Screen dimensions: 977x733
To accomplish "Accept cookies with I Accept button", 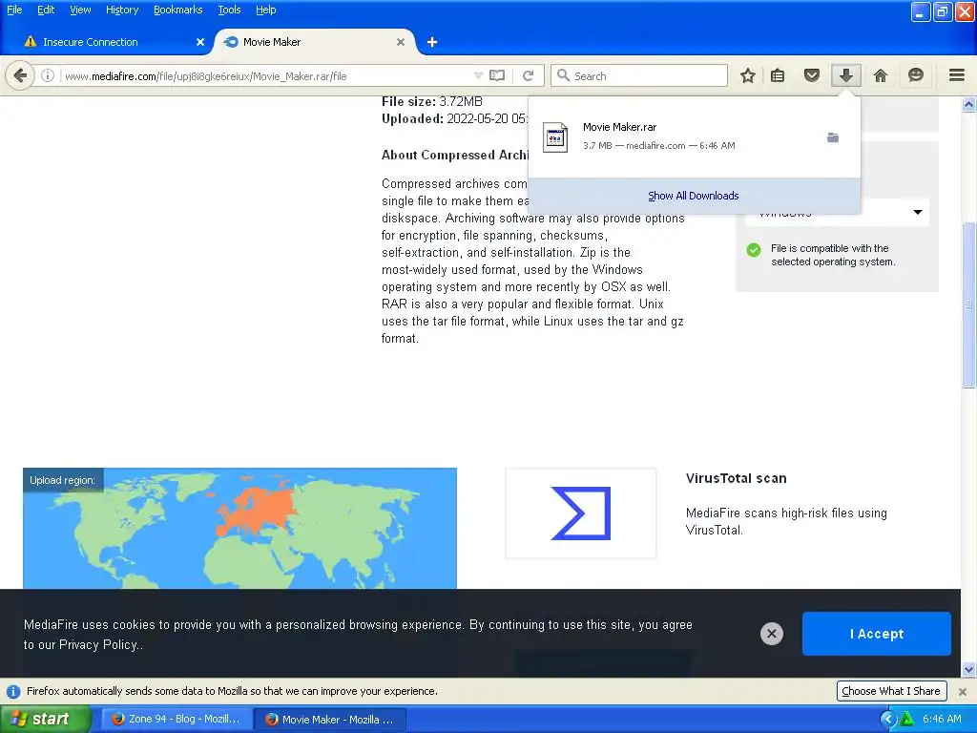I will point(876,634).
